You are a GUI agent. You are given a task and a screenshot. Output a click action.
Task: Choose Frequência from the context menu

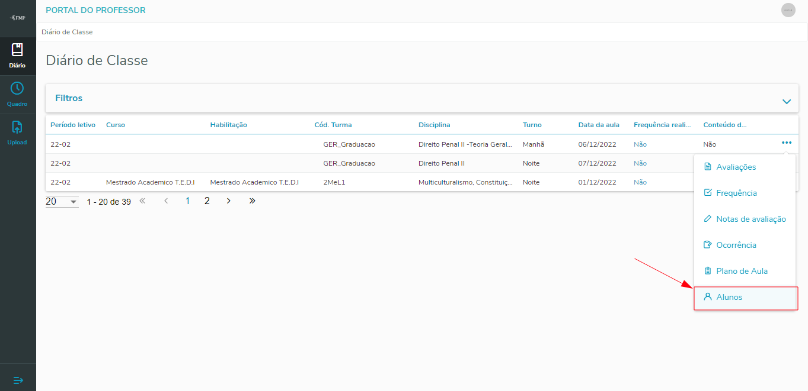[745, 193]
